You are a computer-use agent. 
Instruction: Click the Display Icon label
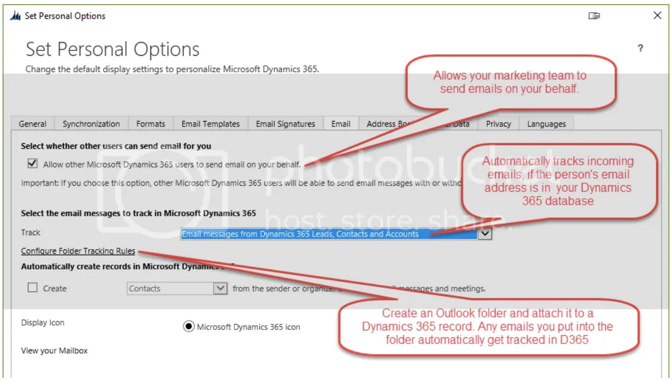pyautogui.click(x=43, y=323)
